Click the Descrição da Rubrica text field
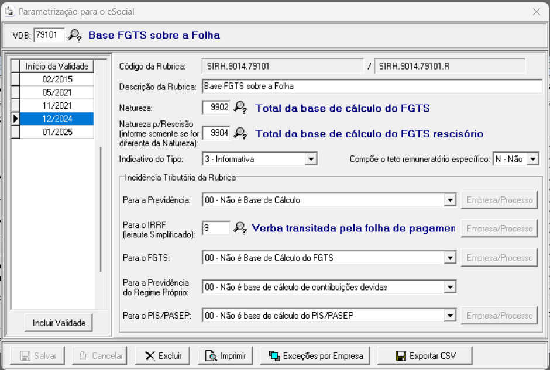The image size is (550, 370). (372, 86)
